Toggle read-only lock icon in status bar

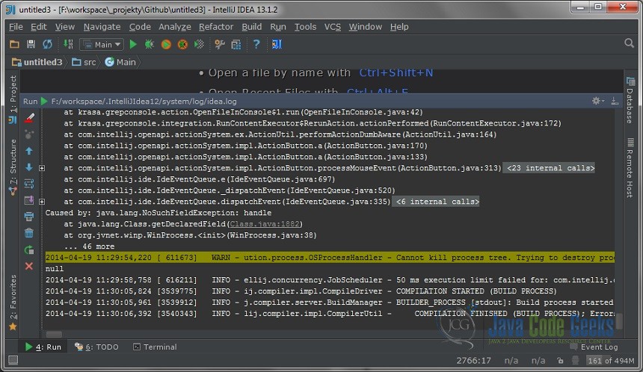(560, 361)
